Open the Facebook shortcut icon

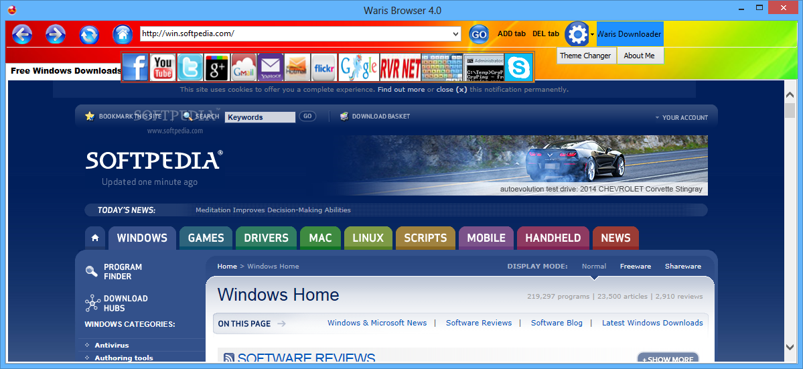135,67
